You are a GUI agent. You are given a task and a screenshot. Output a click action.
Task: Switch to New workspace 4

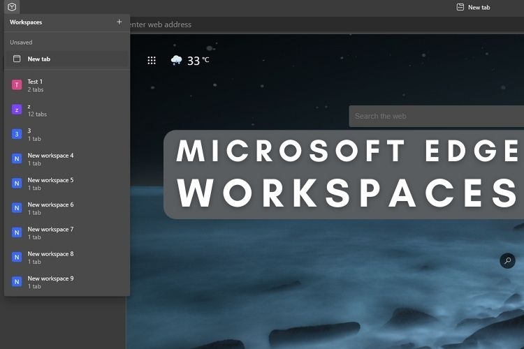tap(67, 159)
